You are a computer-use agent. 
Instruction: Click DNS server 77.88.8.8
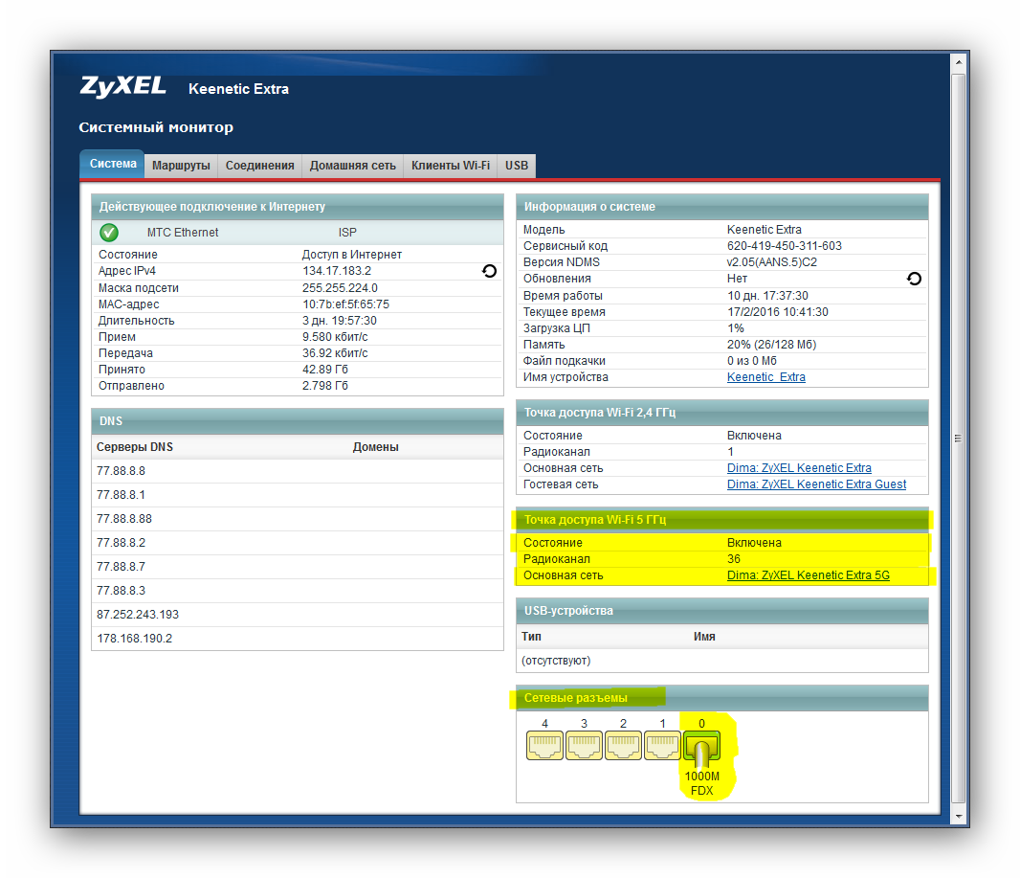121,470
